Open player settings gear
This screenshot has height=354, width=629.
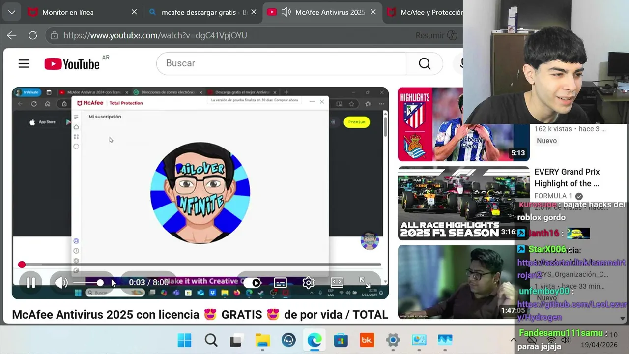point(308,283)
